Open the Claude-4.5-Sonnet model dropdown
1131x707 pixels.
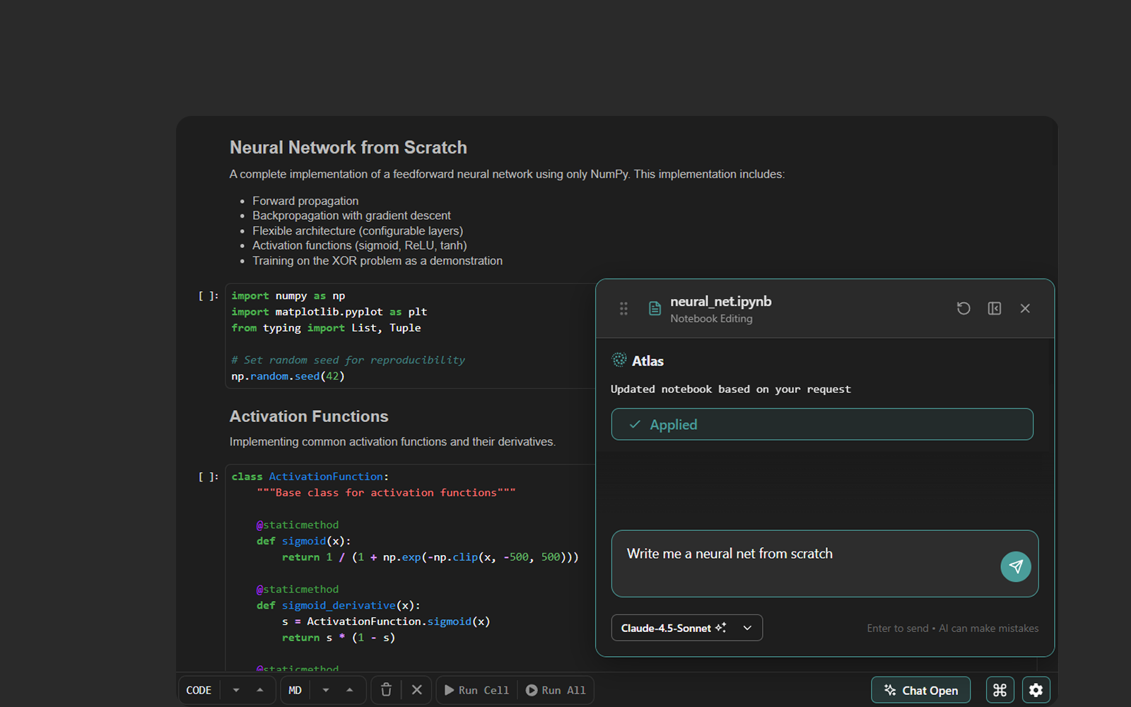686,628
